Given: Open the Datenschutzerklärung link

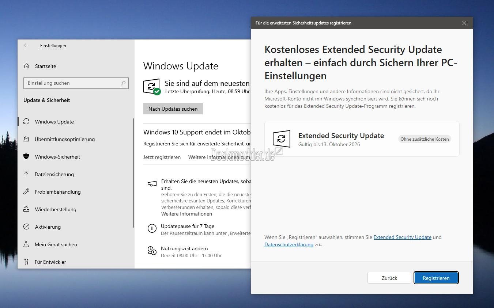Looking at the screenshot, I should [x=289, y=244].
